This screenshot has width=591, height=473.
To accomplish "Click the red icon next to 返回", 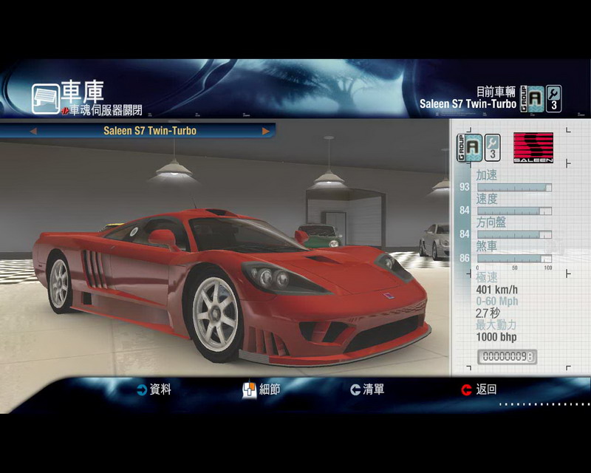I will (x=466, y=390).
